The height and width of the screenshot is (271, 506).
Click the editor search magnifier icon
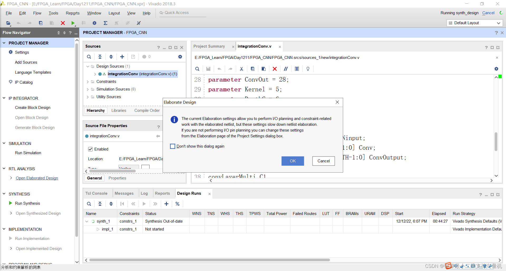[197, 69]
